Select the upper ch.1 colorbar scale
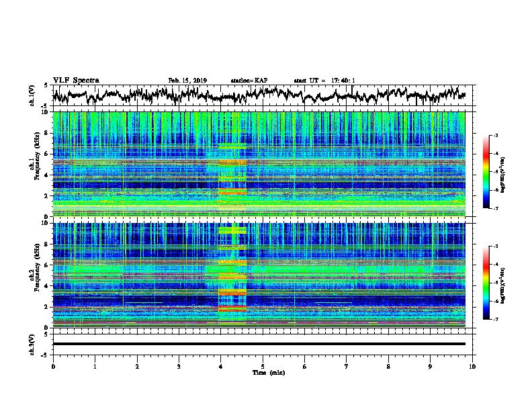Screen dimensions: 532x411 (x=486, y=172)
